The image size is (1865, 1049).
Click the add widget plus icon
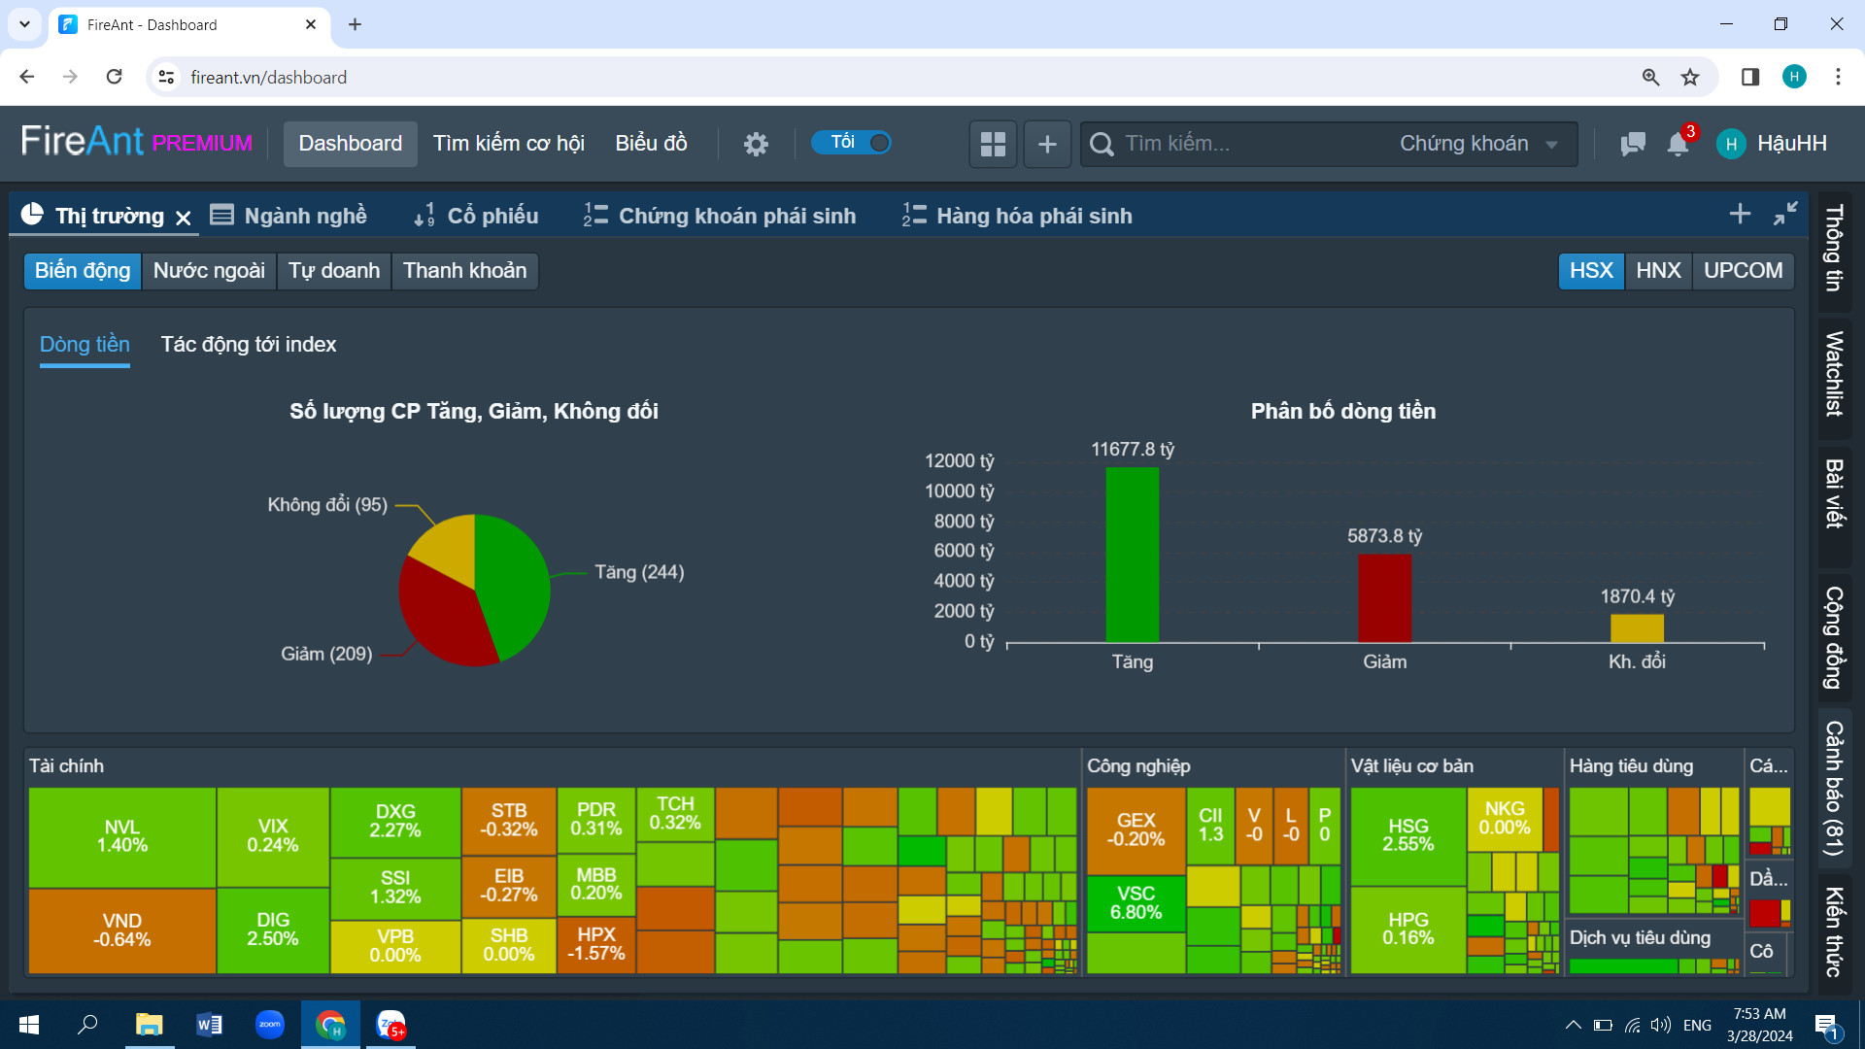click(1047, 144)
